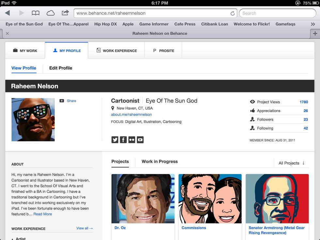Click Read More in About section
320x240 pixels.
[43, 214]
